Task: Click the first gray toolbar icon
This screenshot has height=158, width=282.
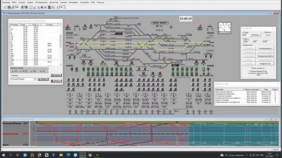Action: [4, 7]
